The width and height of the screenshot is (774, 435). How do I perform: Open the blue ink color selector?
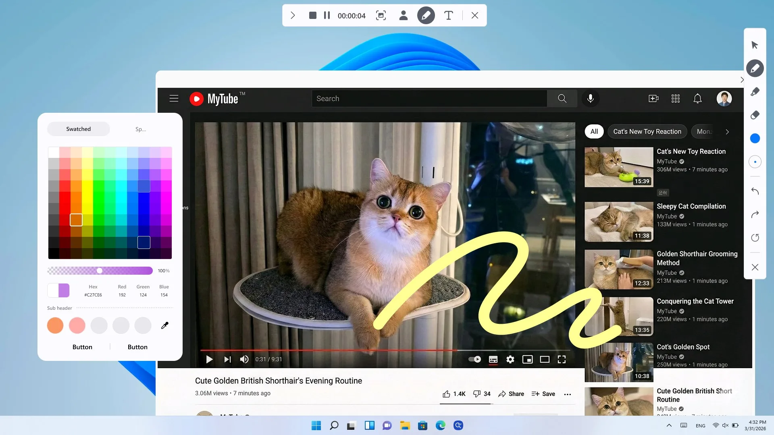click(755, 139)
